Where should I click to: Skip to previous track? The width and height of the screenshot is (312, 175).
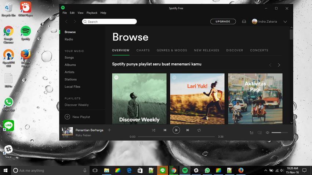pos(165,130)
